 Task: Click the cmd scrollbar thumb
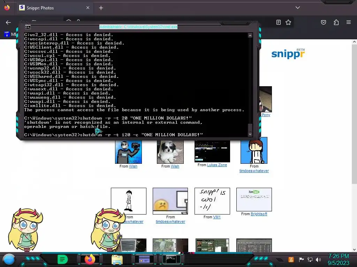250,128
